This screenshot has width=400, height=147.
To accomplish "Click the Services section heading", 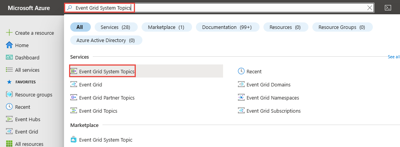I will click(x=80, y=57).
